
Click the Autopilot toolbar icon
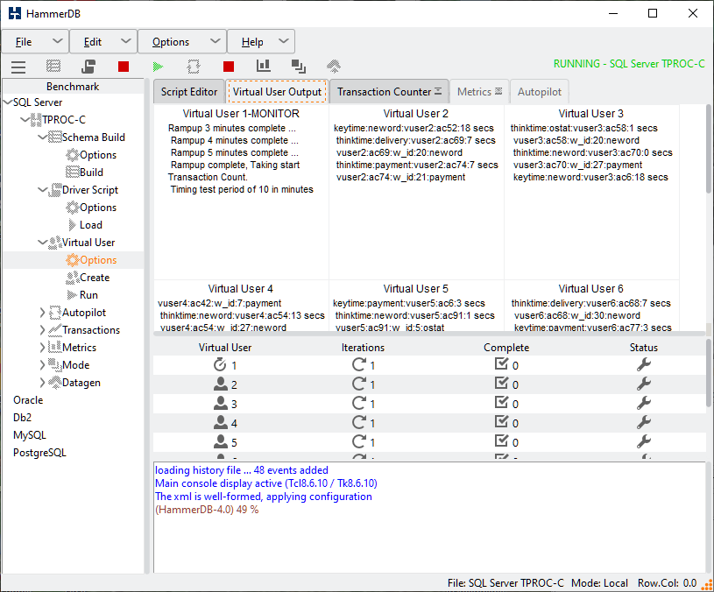click(x=194, y=67)
